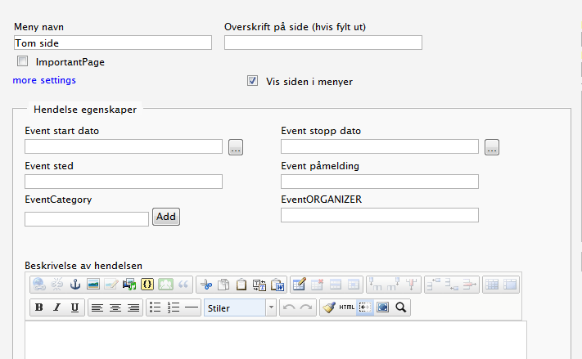Screen dimensions: 582x359
Task: Toggle Italic text formatting
Action: (56, 308)
